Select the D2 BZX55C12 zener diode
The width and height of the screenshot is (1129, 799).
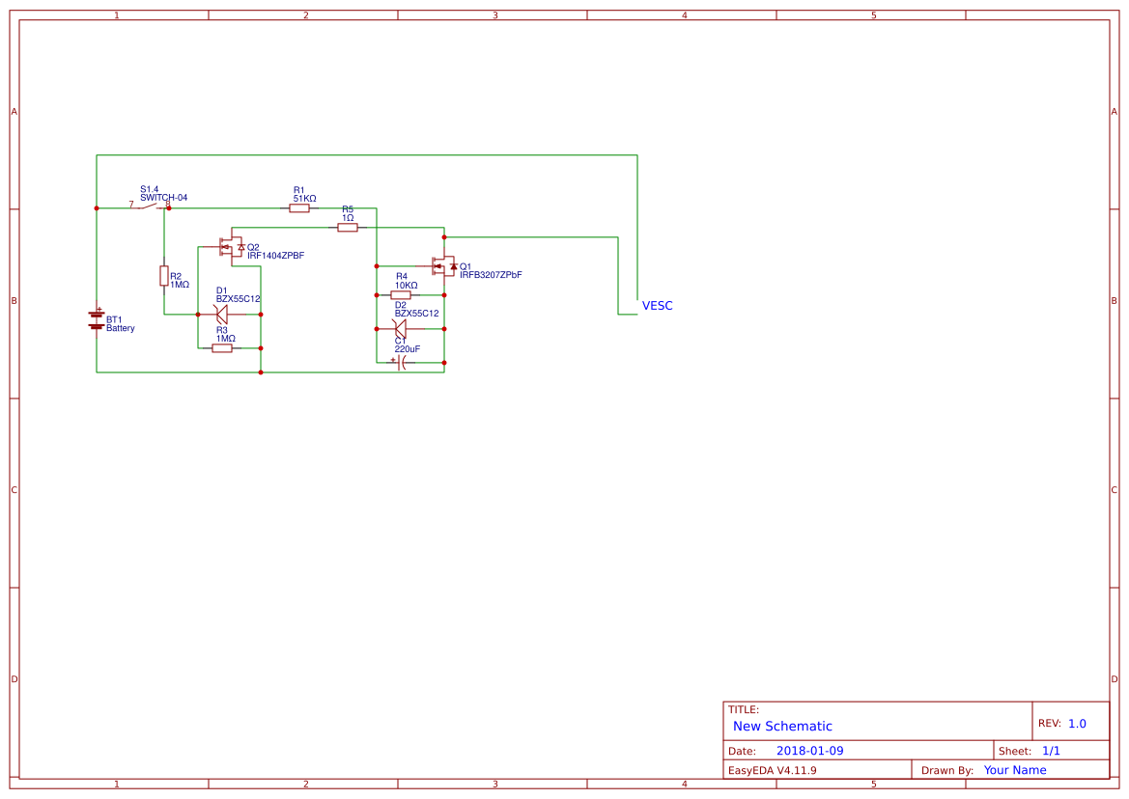[402, 328]
